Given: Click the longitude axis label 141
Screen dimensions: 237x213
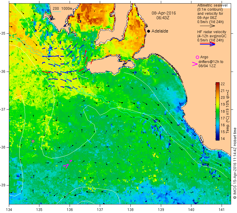Looking at the screenshot, I should [222, 209].
